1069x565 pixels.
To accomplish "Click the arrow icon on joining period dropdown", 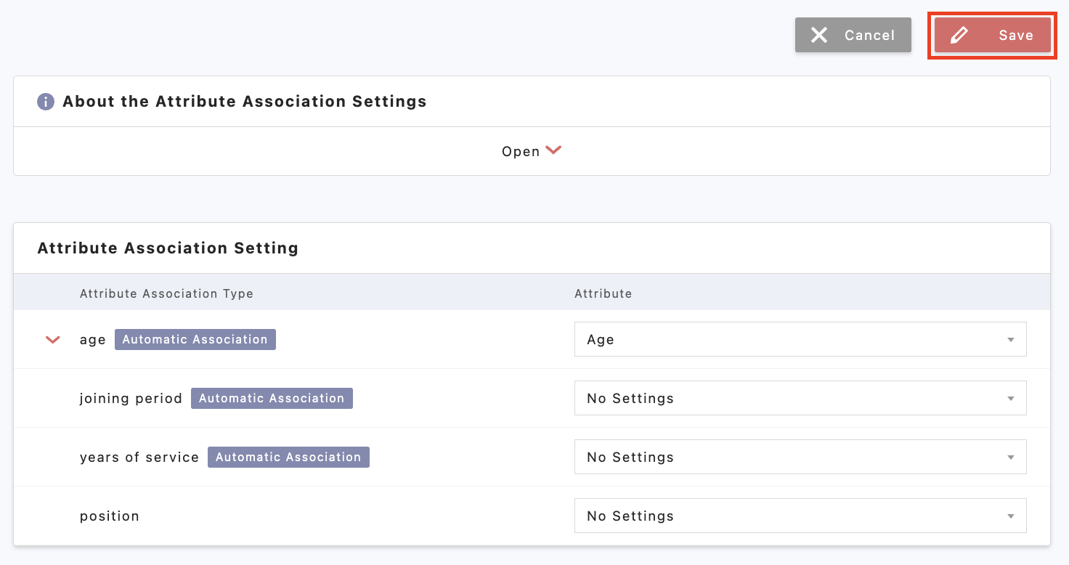I will (x=1010, y=399).
